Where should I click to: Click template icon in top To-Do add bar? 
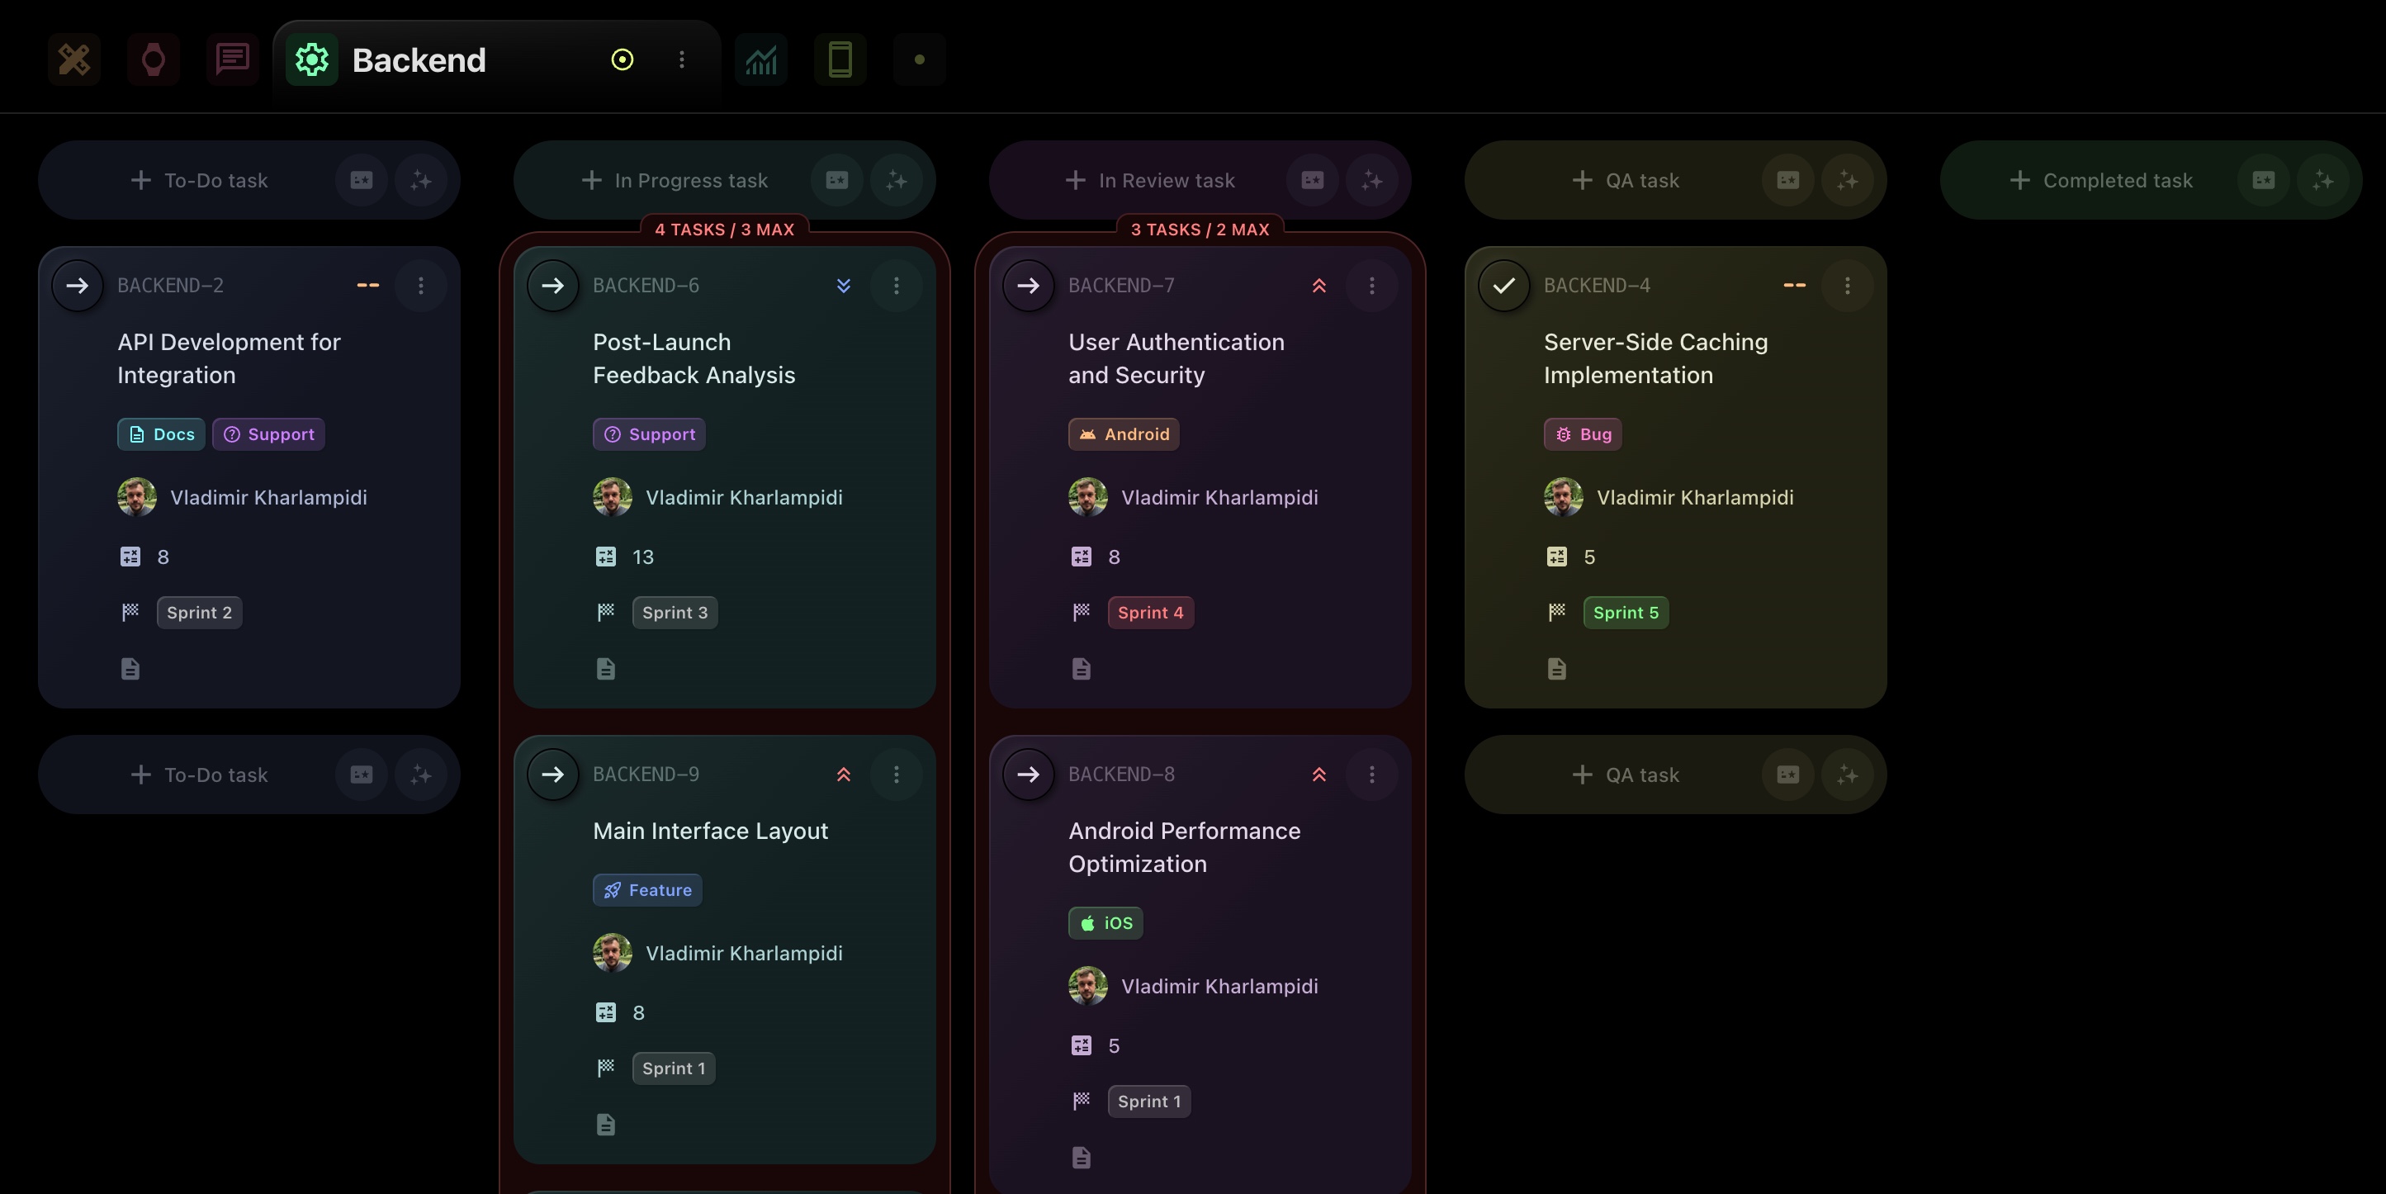362,180
